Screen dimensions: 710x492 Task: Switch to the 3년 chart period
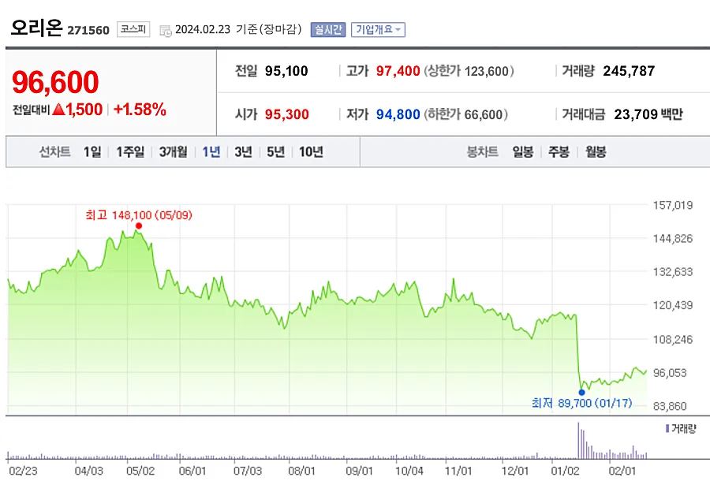tap(243, 151)
